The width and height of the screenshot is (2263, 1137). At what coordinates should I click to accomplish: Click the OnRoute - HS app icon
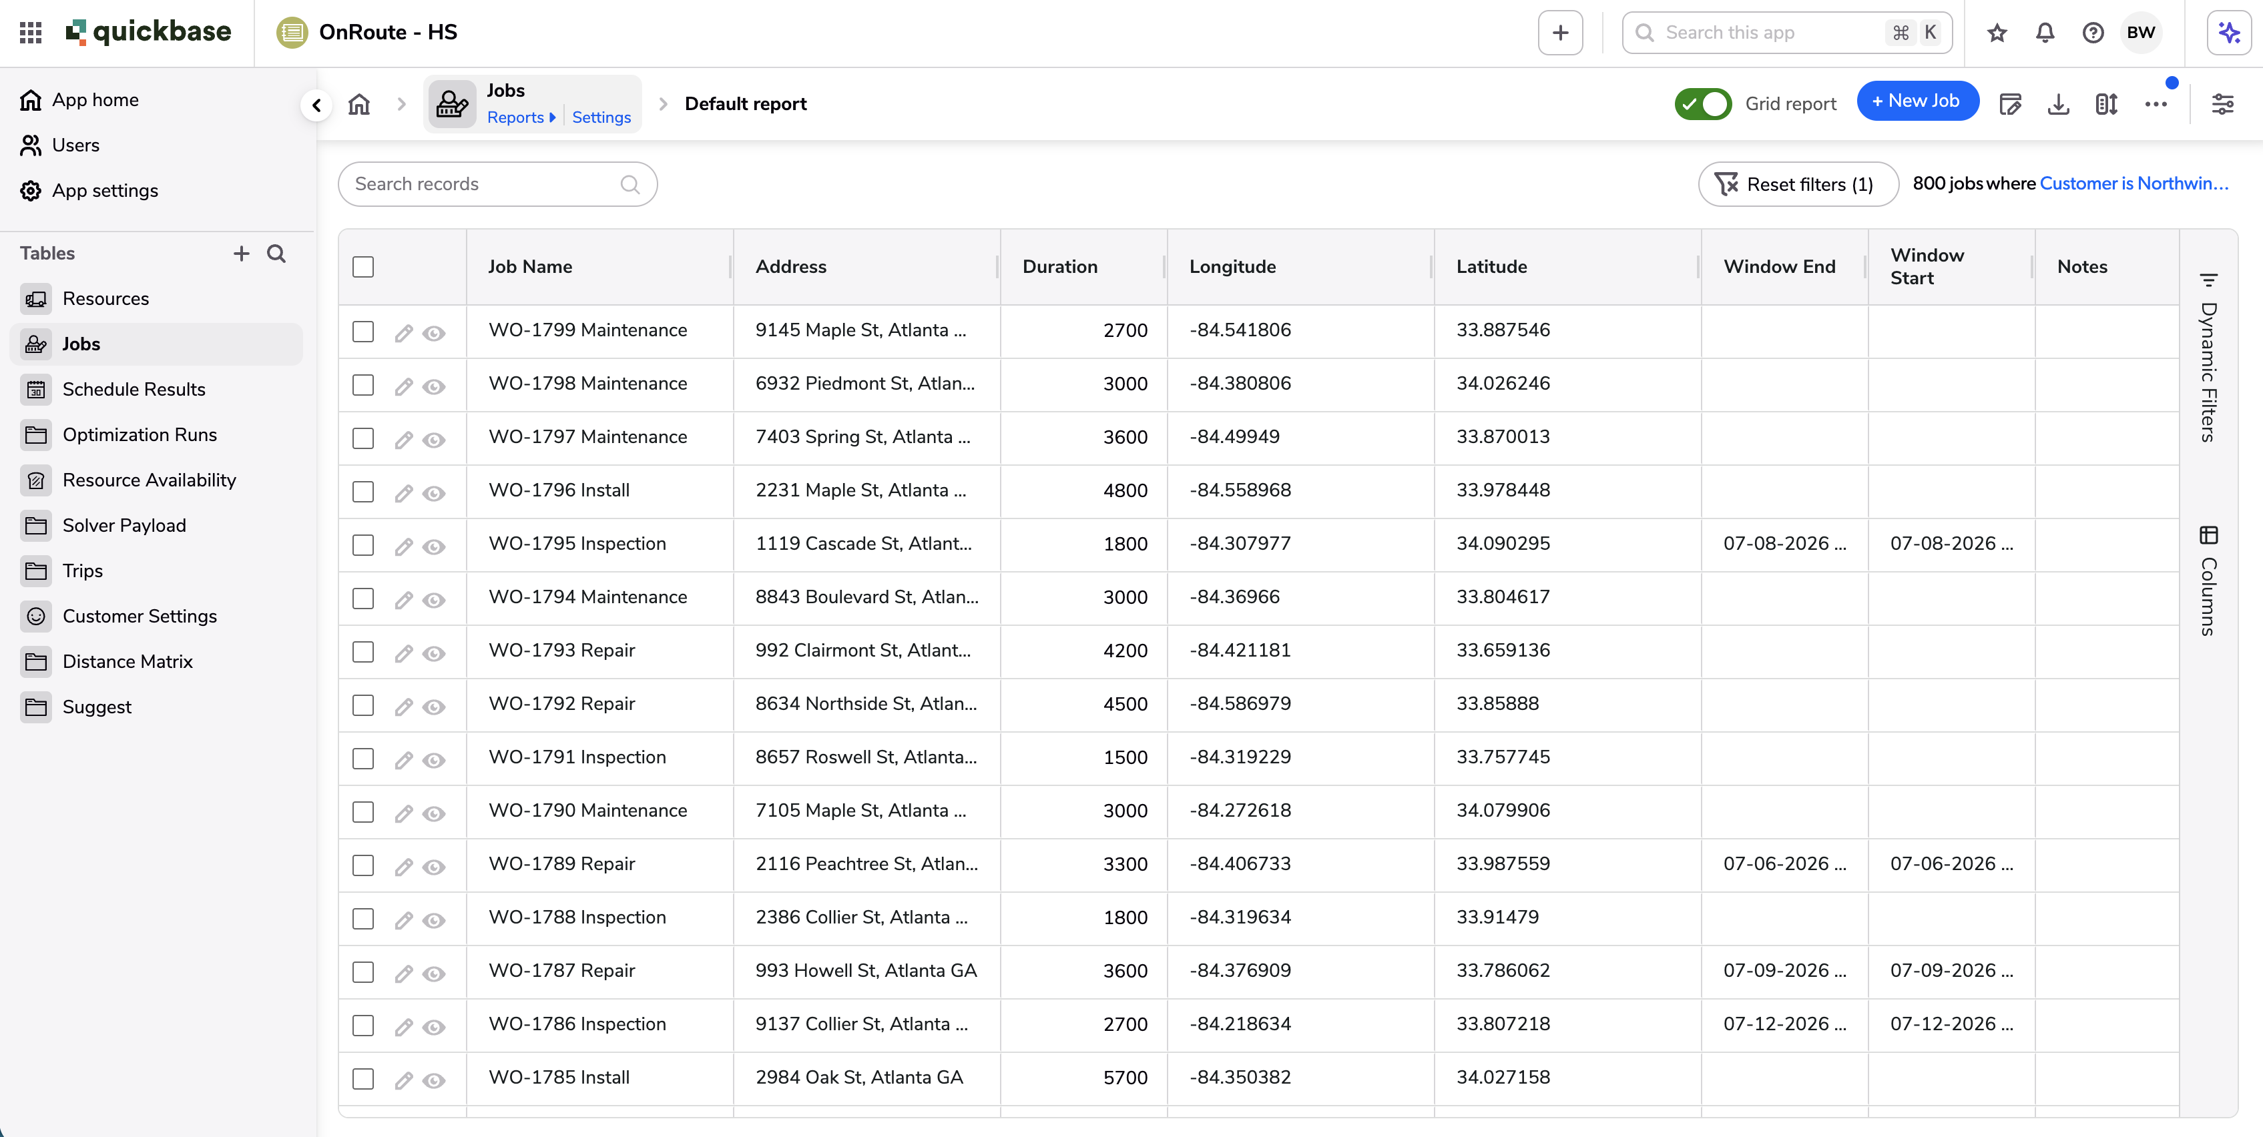(292, 33)
